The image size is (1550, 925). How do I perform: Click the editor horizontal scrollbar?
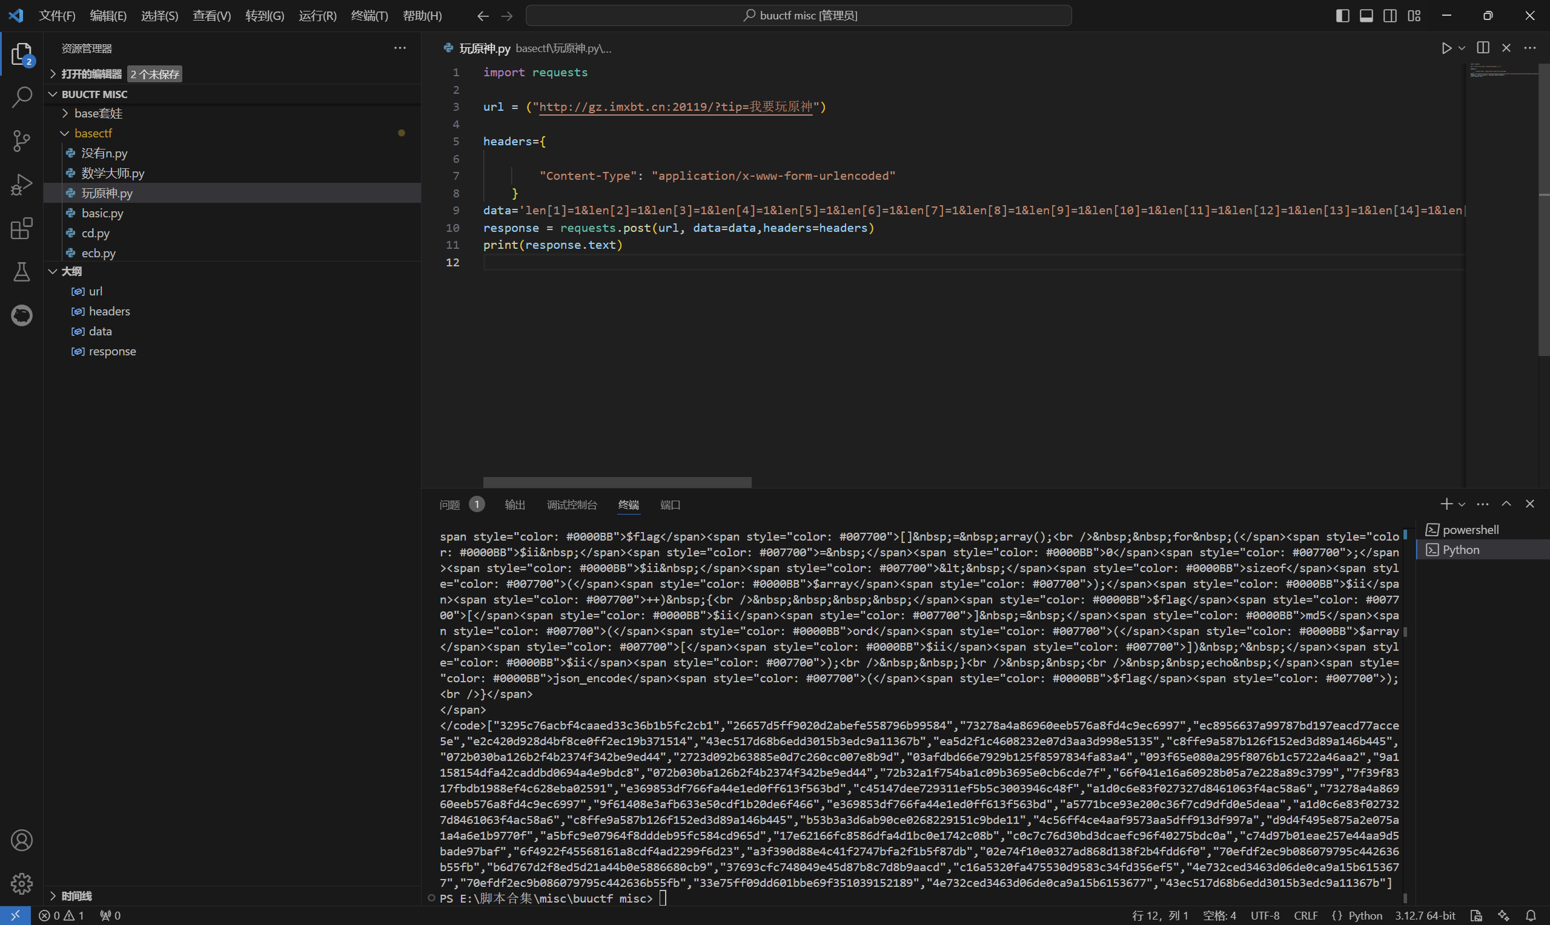coord(617,482)
